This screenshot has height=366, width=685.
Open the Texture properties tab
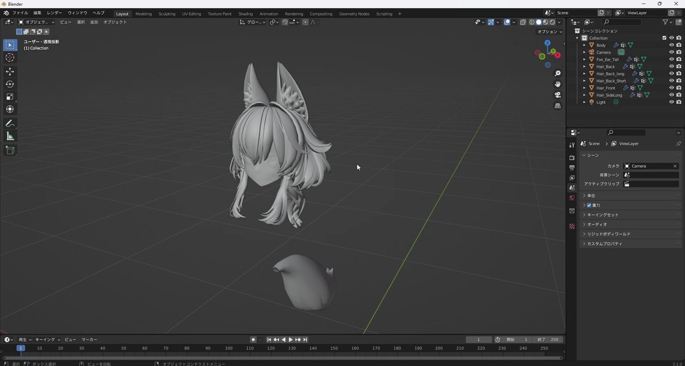[x=572, y=226]
